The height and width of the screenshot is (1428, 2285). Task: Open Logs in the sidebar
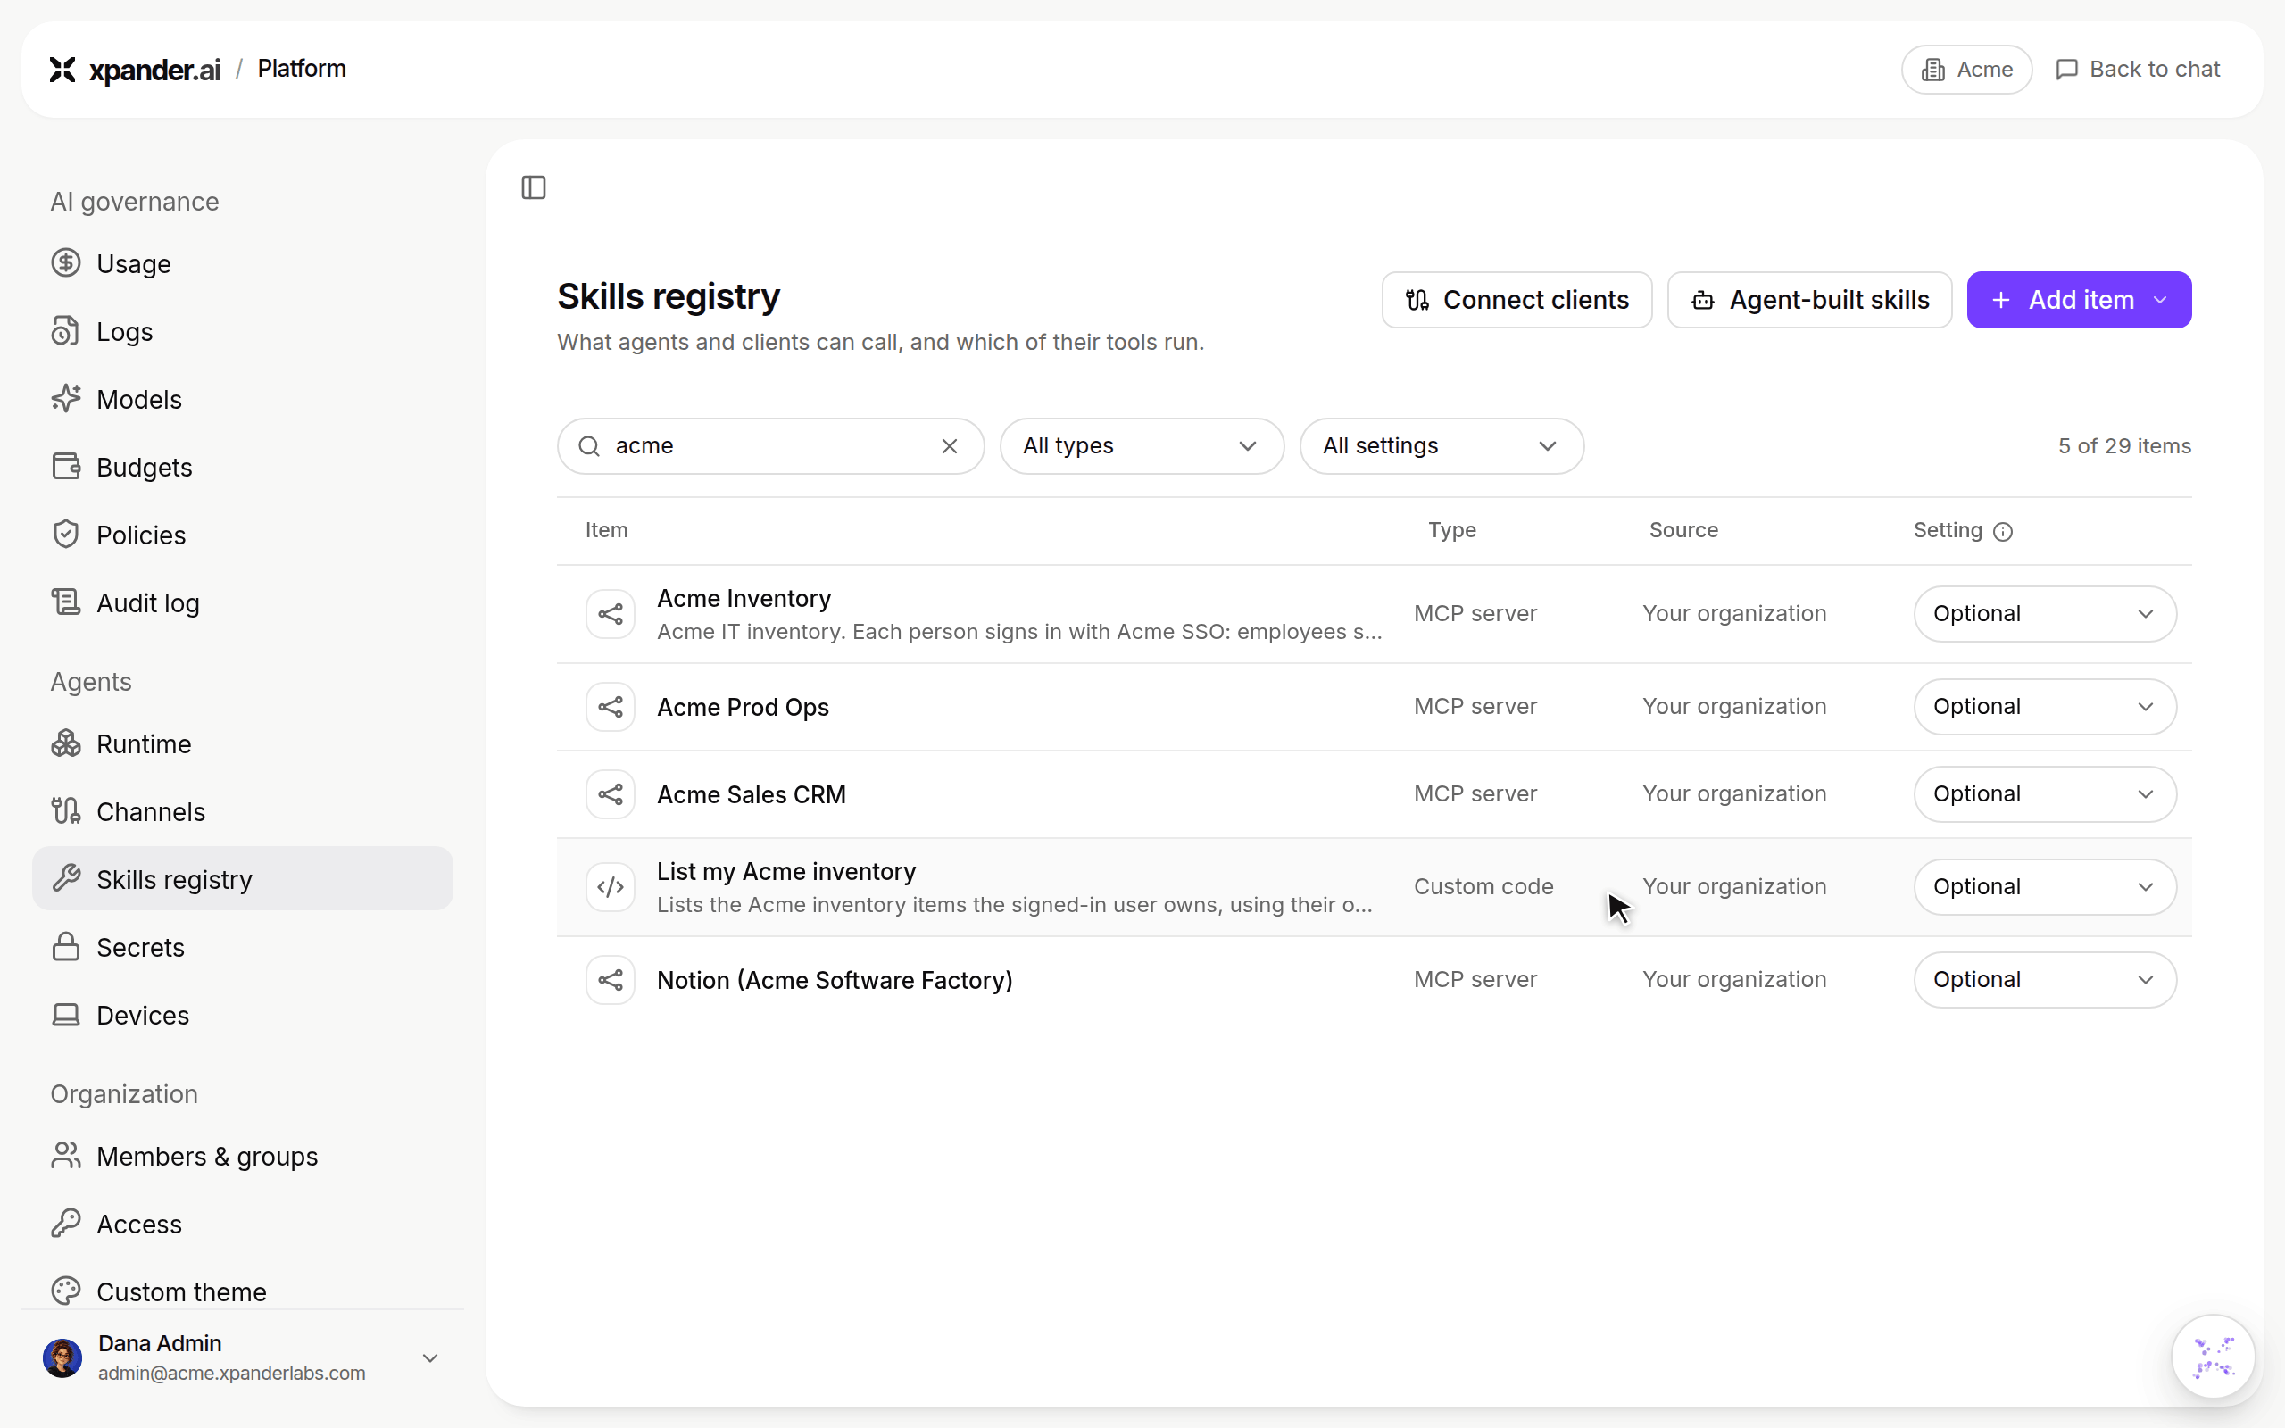[243, 331]
